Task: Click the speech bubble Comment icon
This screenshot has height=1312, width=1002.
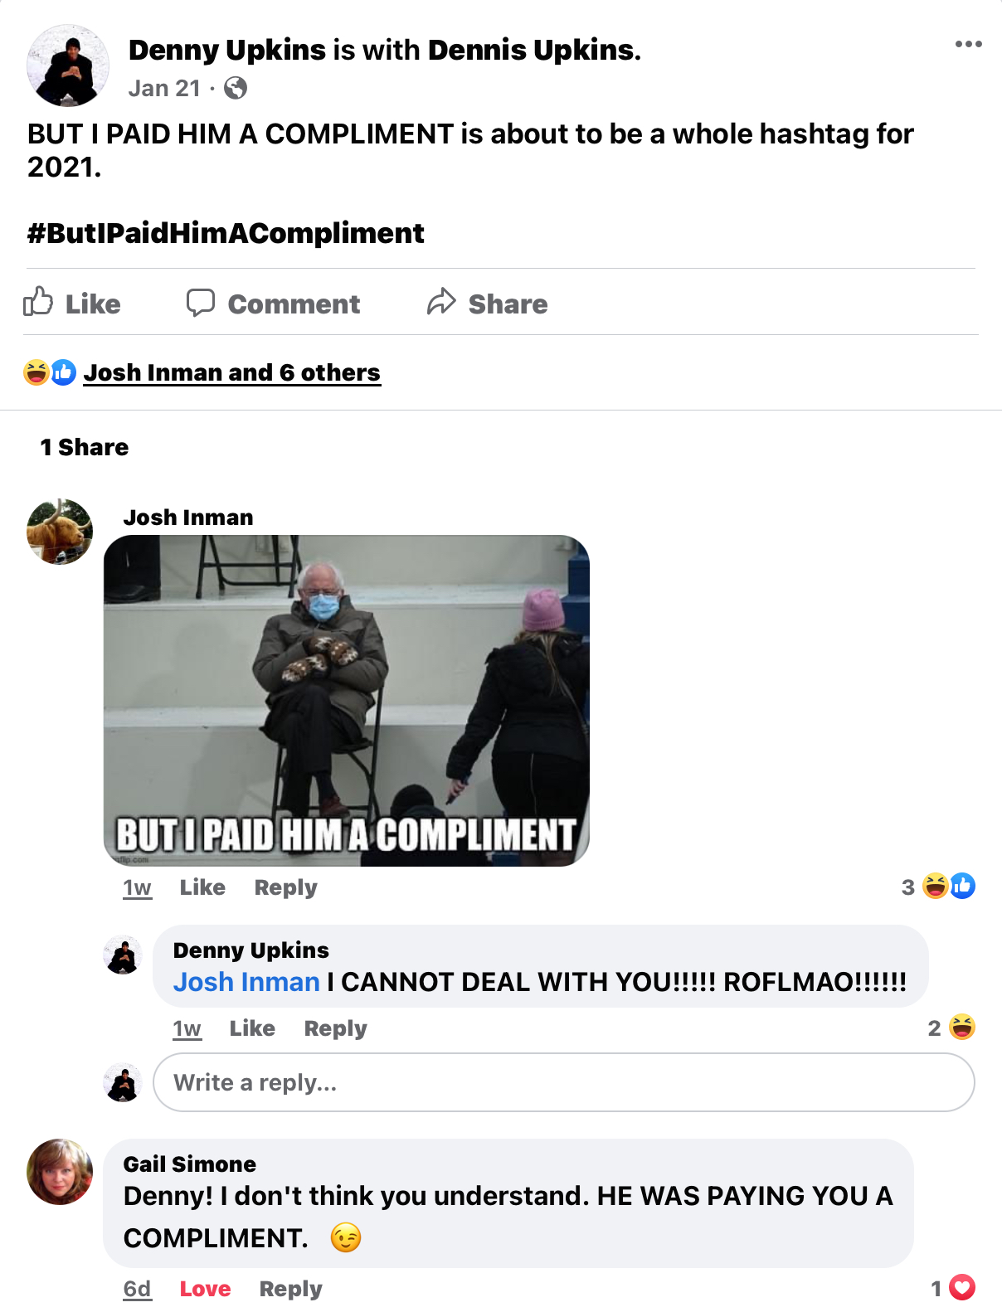Action: point(200,303)
